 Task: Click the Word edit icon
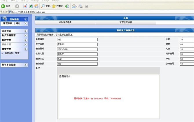[x=87, y=6]
